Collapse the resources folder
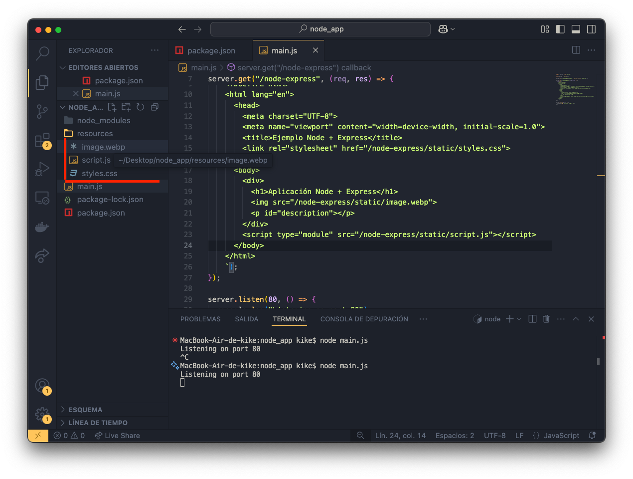This screenshot has height=479, width=633. pos(113,134)
